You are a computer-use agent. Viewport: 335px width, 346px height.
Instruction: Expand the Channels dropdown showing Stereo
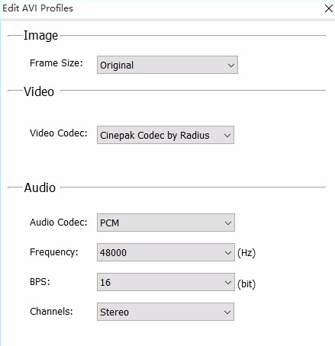point(166,312)
